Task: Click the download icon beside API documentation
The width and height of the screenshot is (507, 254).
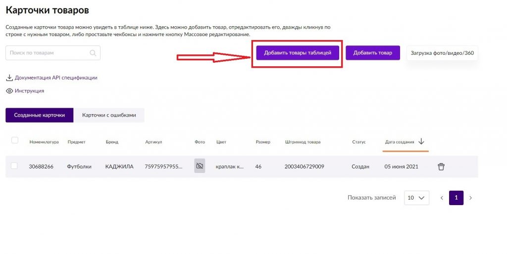Action: tap(9, 78)
